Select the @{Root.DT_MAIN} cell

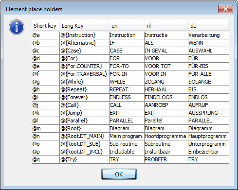[84, 136]
